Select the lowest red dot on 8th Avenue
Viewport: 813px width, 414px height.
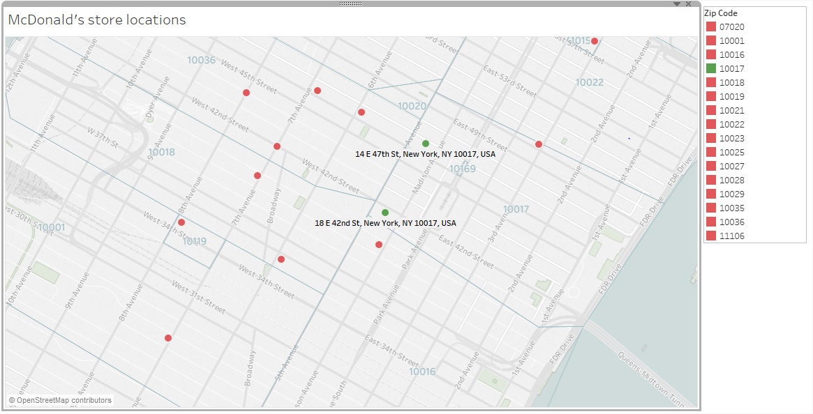(168, 338)
